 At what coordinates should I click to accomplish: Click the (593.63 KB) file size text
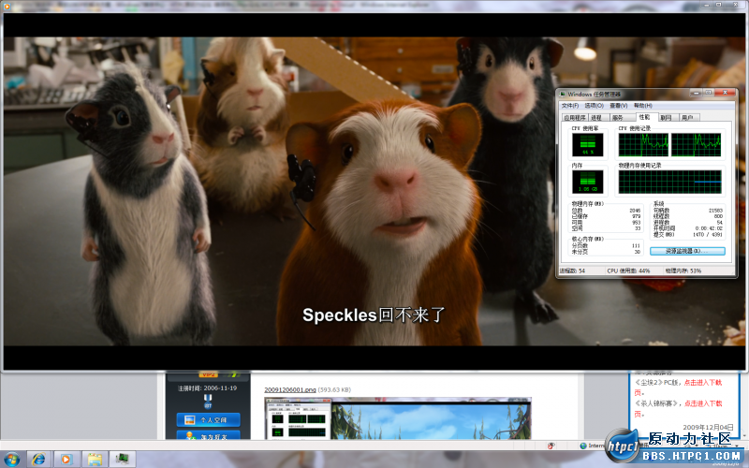pos(334,389)
